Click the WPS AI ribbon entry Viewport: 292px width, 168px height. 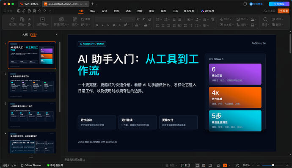pyautogui.click(x=207, y=11)
